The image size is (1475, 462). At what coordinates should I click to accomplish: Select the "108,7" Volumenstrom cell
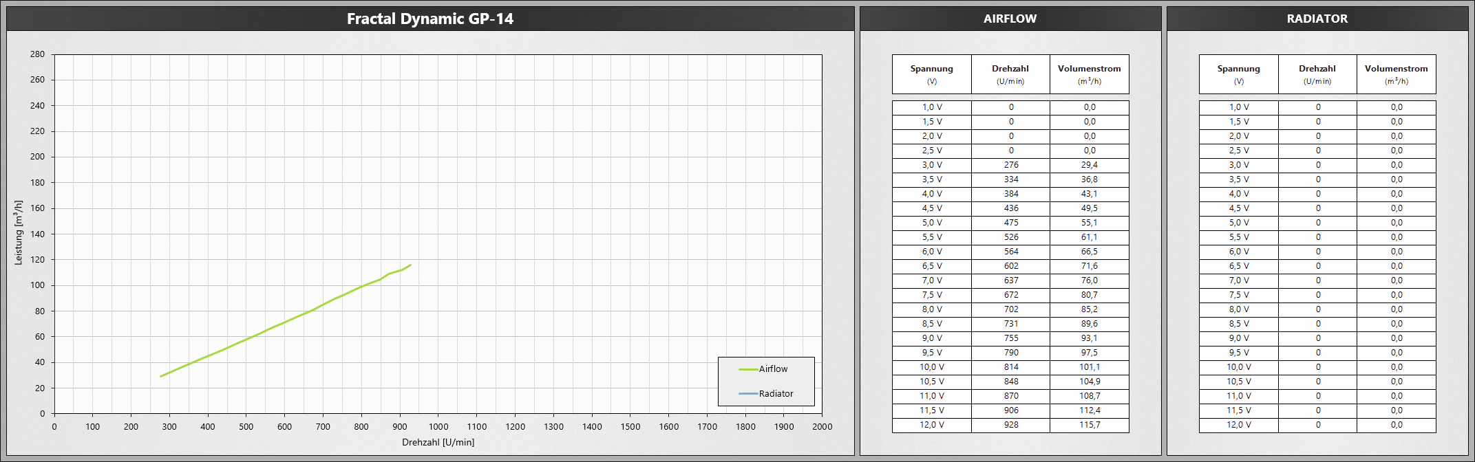pyautogui.click(x=1090, y=396)
